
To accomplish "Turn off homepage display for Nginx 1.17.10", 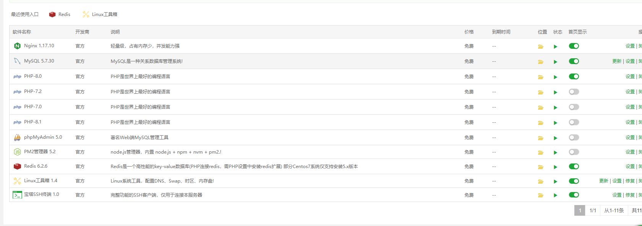I will (x=574, y=46).
